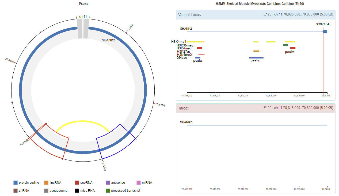Click the rs3924047 variant label
Viewport: 339px width, 196px height.
pos(323,24)
